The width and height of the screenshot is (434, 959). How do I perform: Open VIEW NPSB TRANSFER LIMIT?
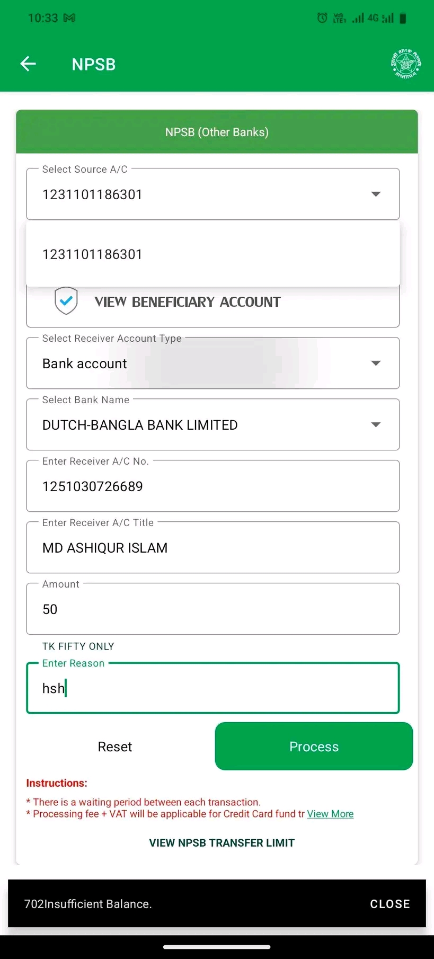coord(222,843)
